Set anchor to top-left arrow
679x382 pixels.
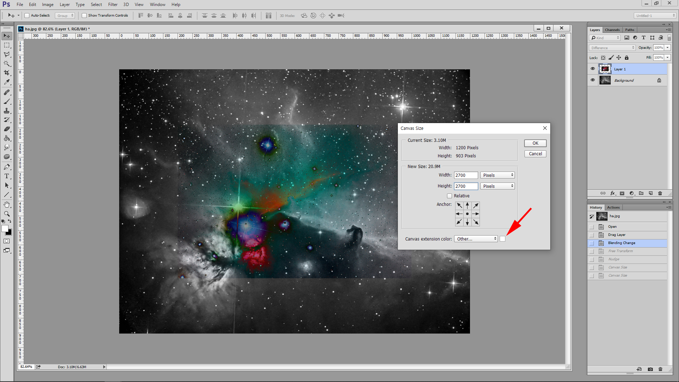pyautogui.click(x=459, y=206)
